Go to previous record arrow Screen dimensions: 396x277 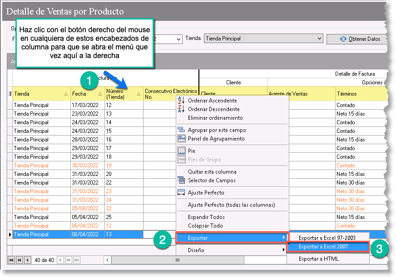tap(28, 260)
